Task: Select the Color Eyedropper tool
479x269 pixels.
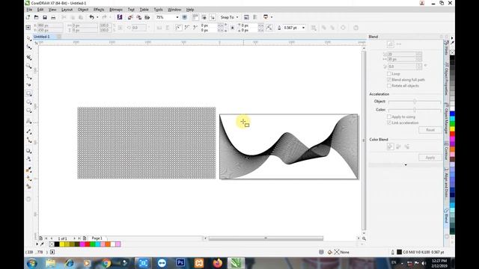Action: point(28,170)
